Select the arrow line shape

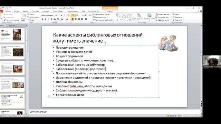click(x=122, y=14)
